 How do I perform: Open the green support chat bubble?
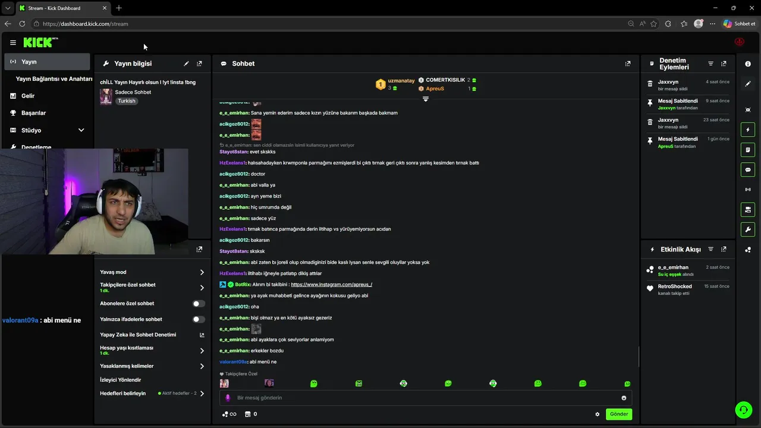[743, 410]
